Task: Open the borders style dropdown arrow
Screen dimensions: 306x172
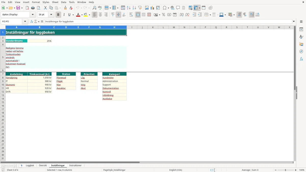Action: point(210,15)
